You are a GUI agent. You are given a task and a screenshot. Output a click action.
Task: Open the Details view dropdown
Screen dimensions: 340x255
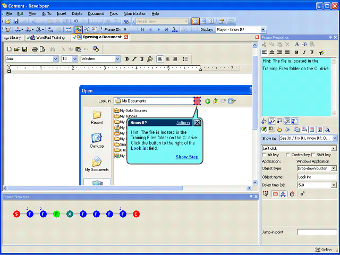(186, 21)
